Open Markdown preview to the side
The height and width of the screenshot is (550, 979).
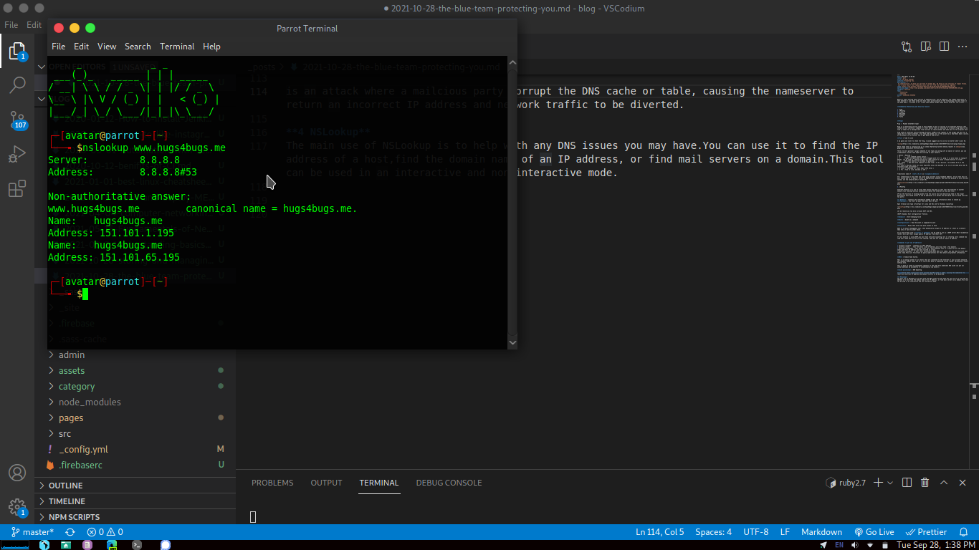coord(925,47)
